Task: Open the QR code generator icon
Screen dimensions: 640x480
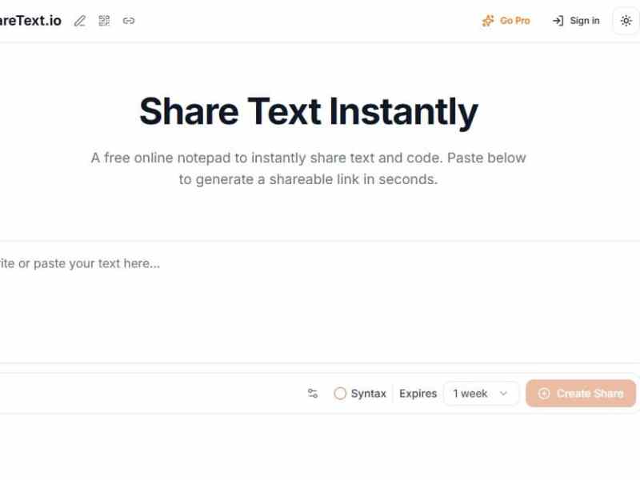Action: (x=104, y=21)
